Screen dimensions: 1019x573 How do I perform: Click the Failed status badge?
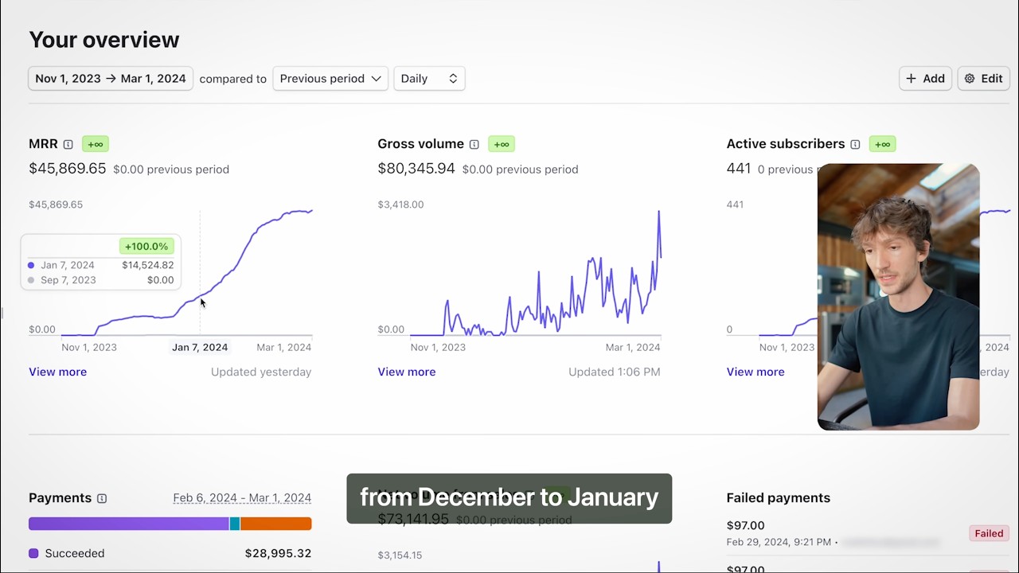[989, 533]
